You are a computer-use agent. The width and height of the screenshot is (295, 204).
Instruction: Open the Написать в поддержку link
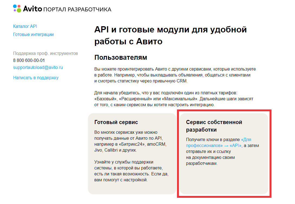[36, 78]
